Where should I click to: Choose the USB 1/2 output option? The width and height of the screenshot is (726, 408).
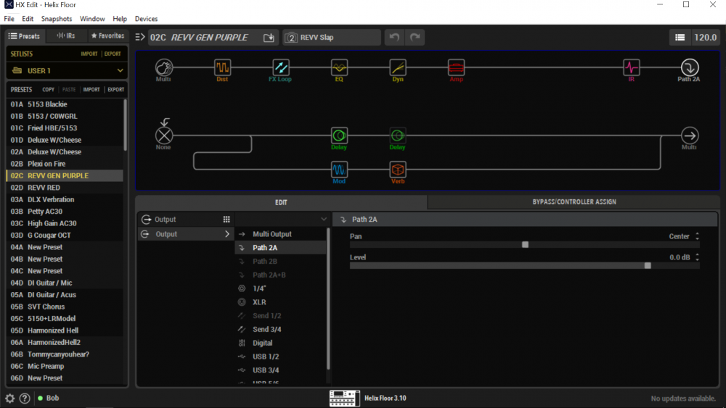tap(280, 357)
